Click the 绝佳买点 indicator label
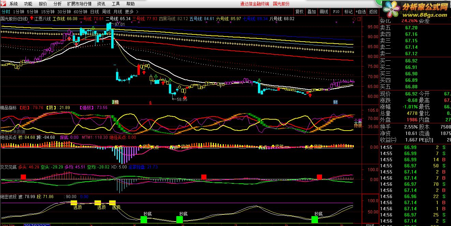 point(9,137)
